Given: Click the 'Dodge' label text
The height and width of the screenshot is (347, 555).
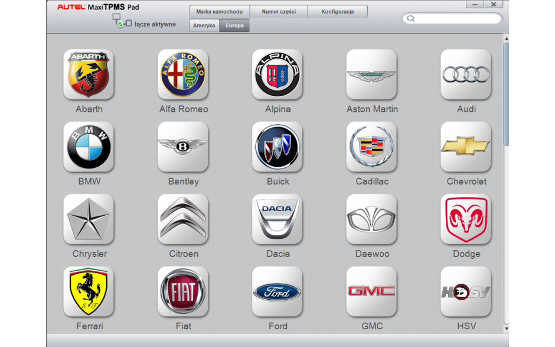Looking at the screenshot, I should point(466,254).
